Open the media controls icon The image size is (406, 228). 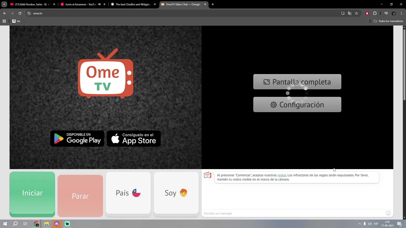[x=386, y=13]
